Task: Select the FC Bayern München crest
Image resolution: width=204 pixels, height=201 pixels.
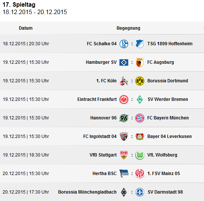Action: (x=140, y=118)
